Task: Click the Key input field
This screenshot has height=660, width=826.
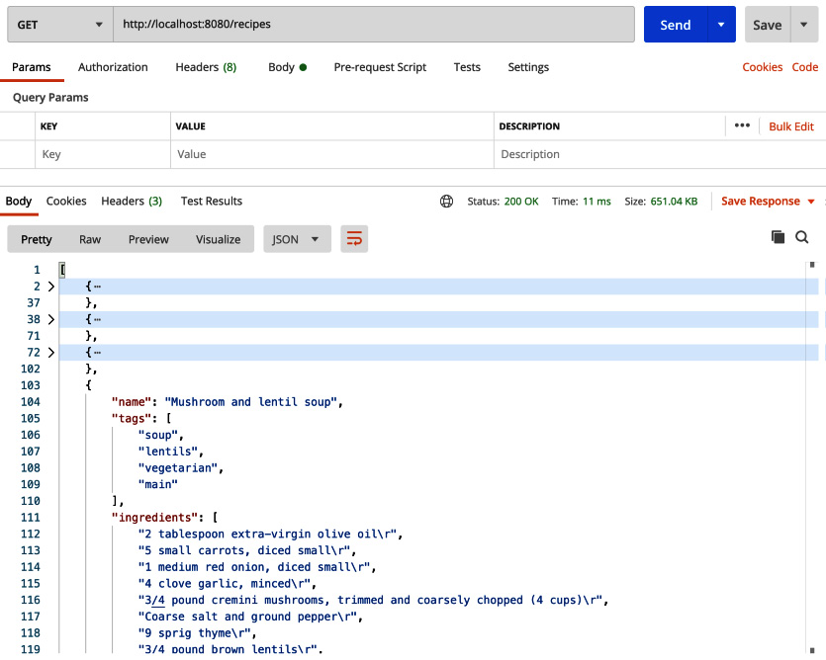Action: pos(103,154)
